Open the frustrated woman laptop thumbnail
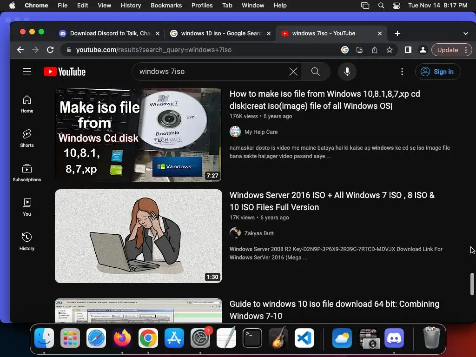Viewport: 476px width, 357px height. (138, 236)
